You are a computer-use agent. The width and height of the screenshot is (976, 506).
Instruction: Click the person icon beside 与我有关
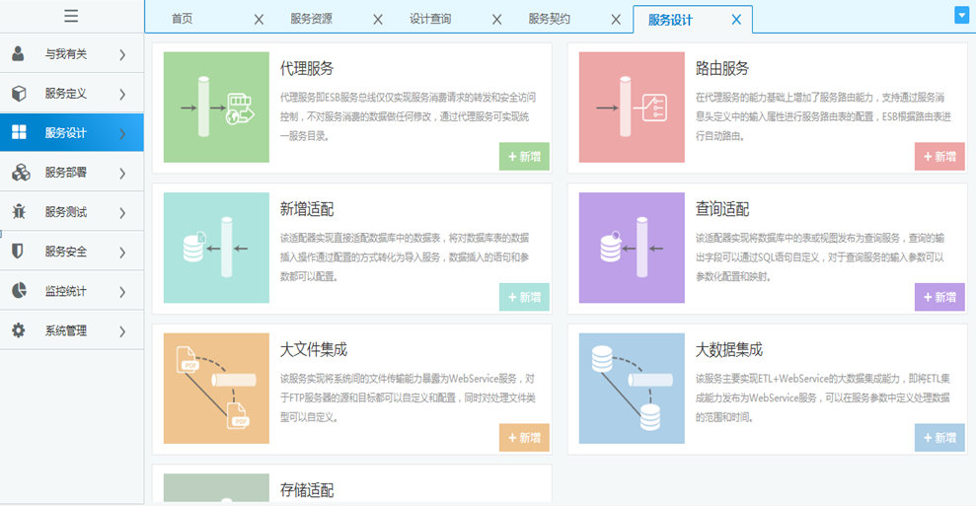(x=18, y=54)
